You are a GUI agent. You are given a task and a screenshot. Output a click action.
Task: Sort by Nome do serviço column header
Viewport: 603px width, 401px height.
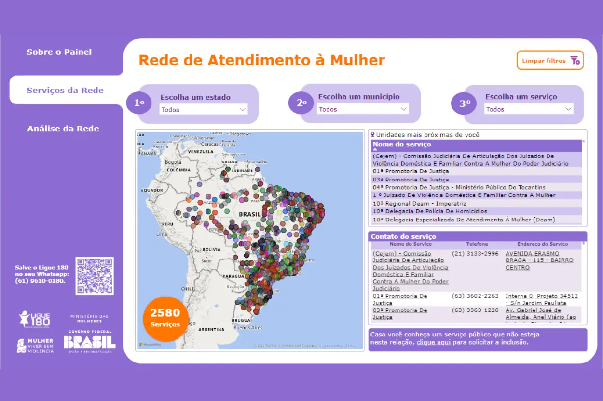click(402, 144)
